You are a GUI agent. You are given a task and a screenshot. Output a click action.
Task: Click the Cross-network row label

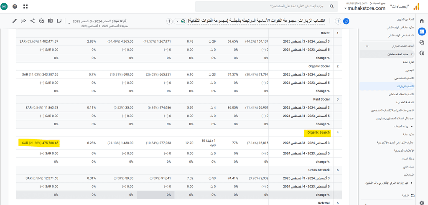[319, 170]
